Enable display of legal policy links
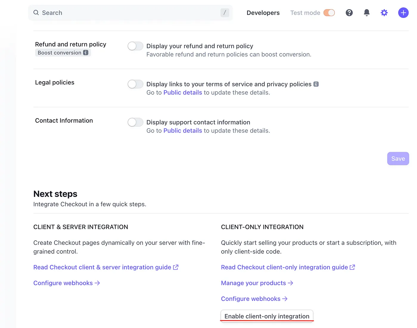The image size is (417, 328). (135, 84)
